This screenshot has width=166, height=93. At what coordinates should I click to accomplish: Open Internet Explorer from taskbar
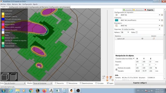[x=11, y=91]
